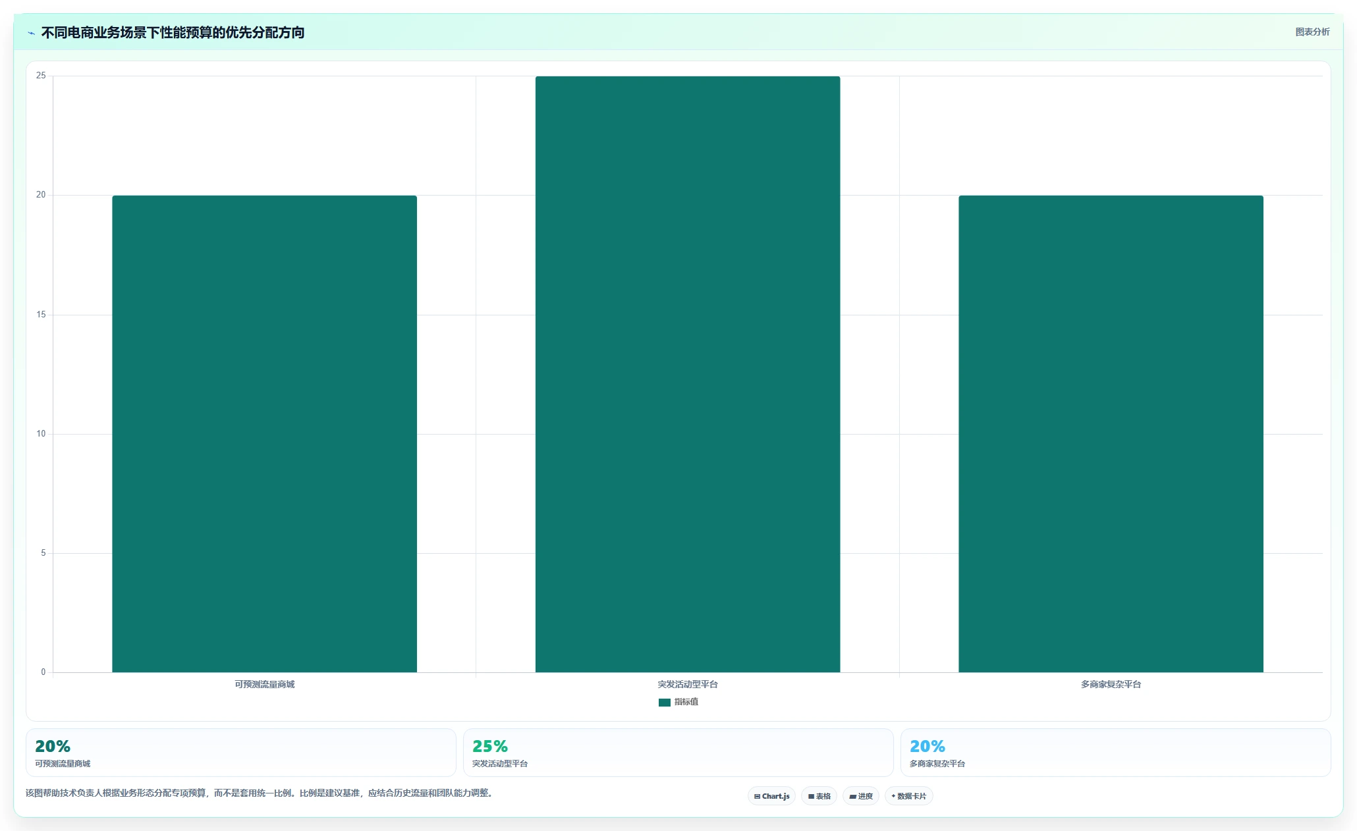
Task: Toggle the 指标值 legend color box
Action: click(664, 703)
